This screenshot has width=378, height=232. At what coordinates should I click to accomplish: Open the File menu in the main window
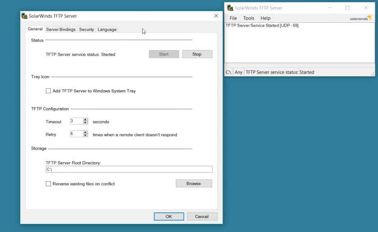pyautogui.click(x=233, y=18)
